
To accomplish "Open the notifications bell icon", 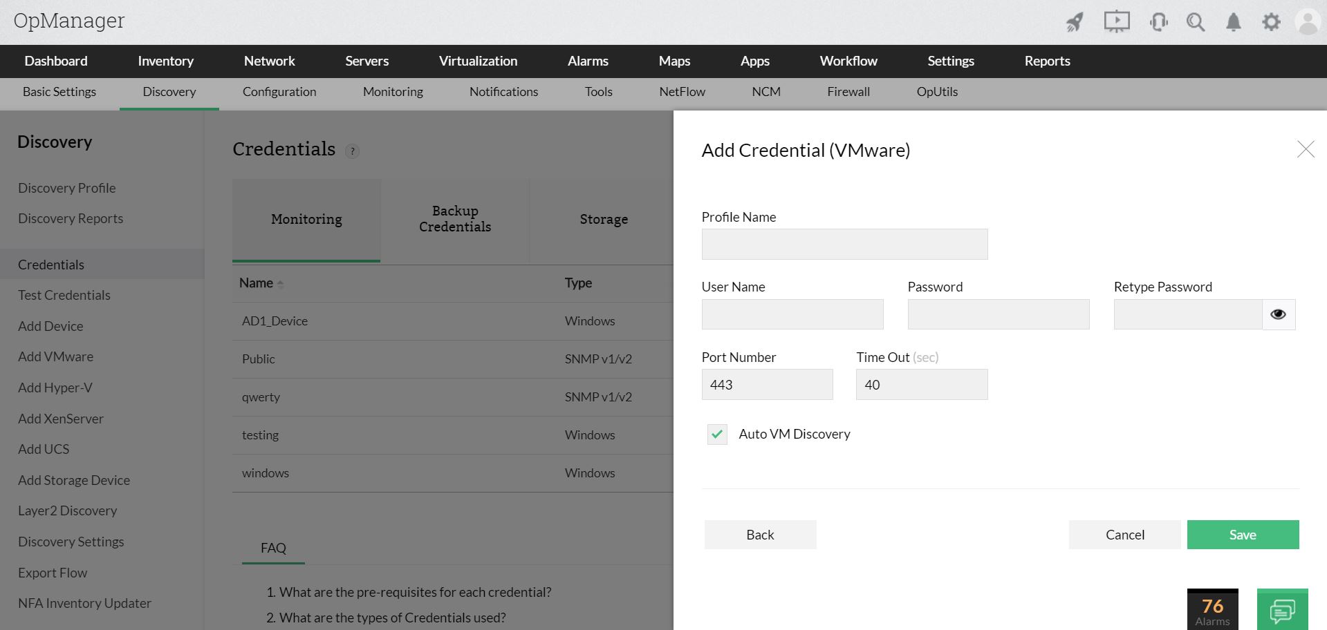I will 1233,22.
